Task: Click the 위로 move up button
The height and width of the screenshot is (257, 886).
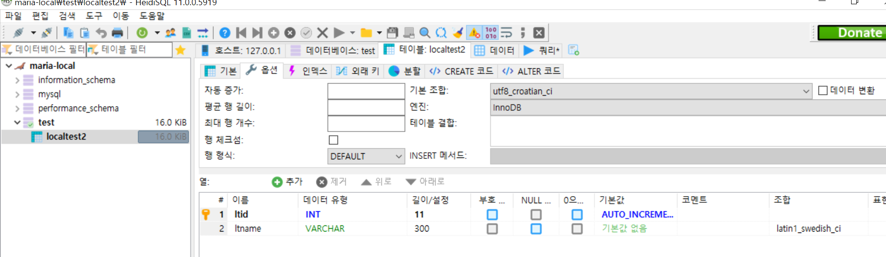Action: point(376,182)
